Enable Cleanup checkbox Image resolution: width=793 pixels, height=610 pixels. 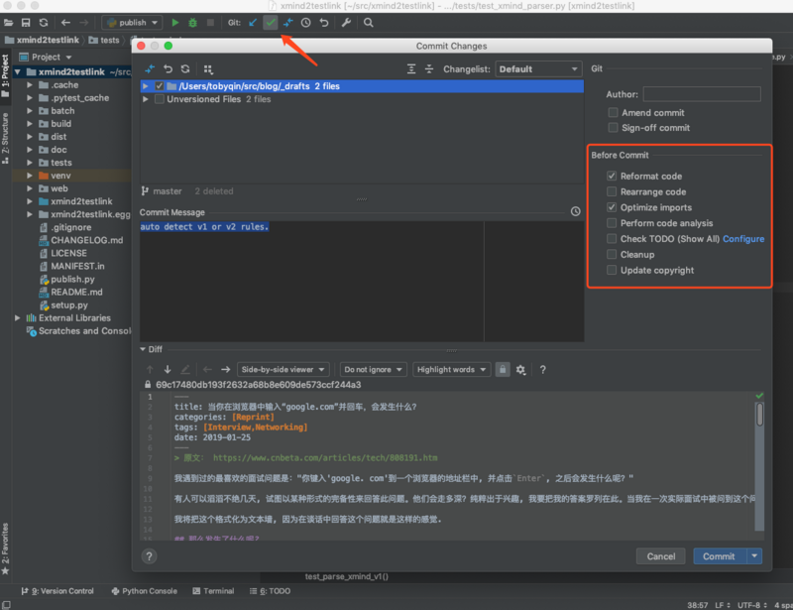coord(612,254)
